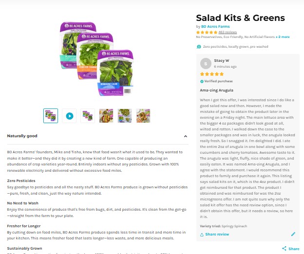Select the first product package thumbnail
This screenshot has width=304, height=254.
51,116
